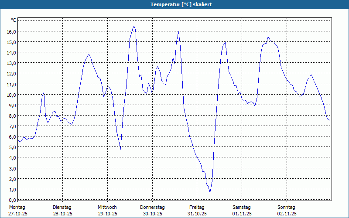Click the 31.10.25 date label
349x218 pixels.
click(x=197, y=214)
